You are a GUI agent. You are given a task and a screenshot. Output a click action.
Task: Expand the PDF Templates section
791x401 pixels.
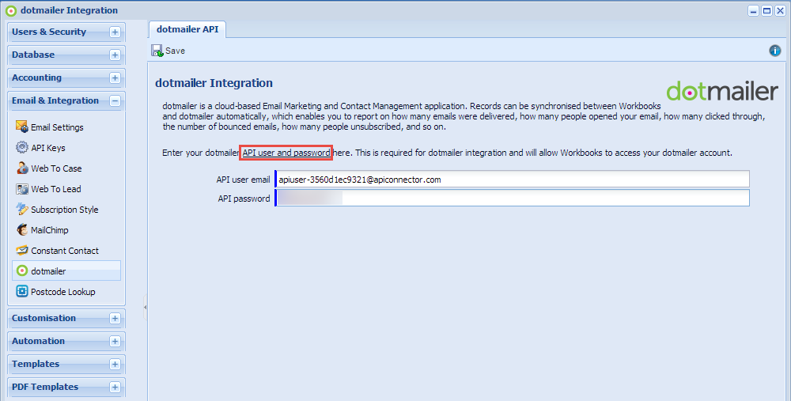(115, 388)
